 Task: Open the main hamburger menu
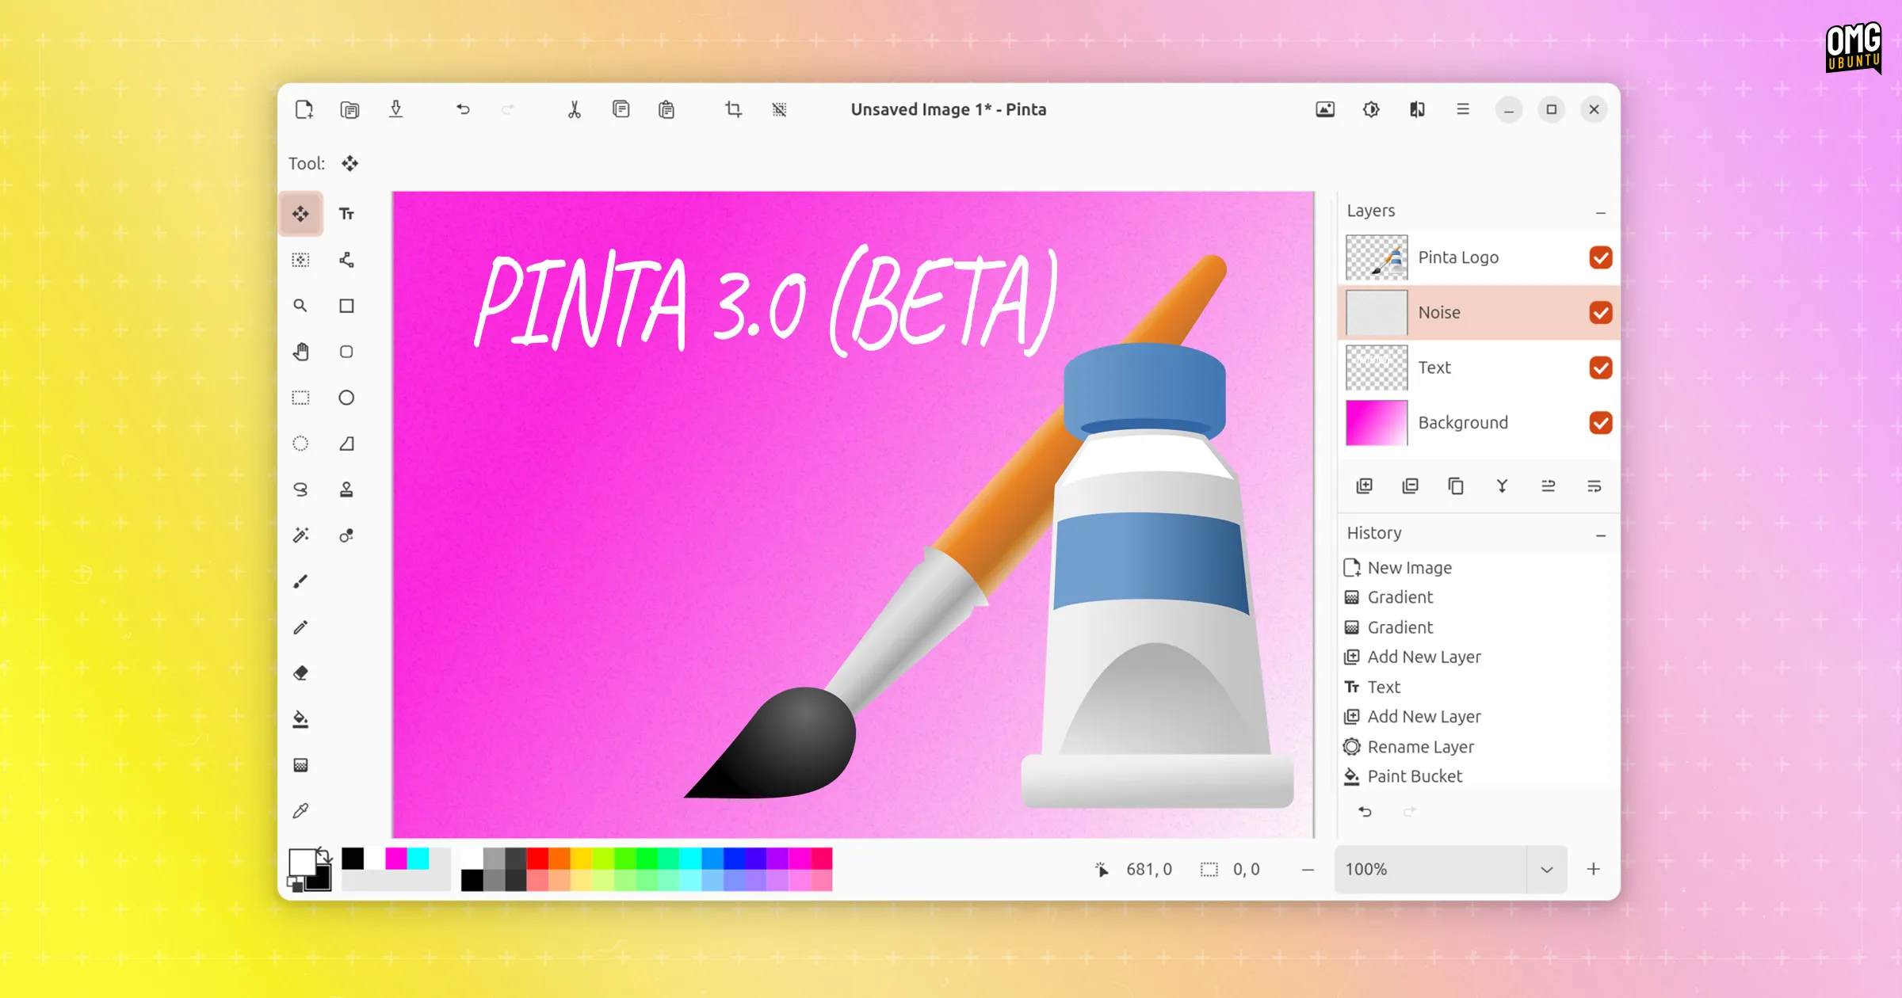pyautogui.click(x=1463, y=109)
